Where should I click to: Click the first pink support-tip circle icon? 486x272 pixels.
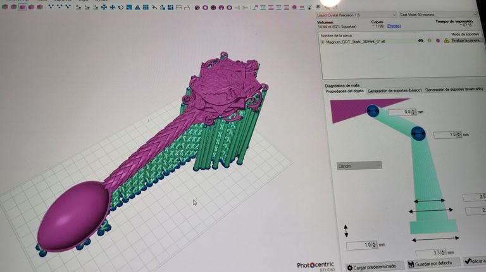click(197, 8)
